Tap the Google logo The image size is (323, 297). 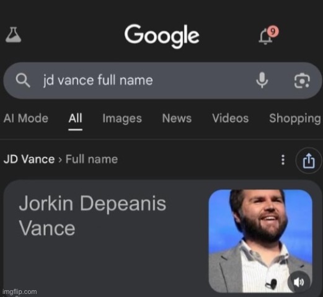click(x=162, y=35)
